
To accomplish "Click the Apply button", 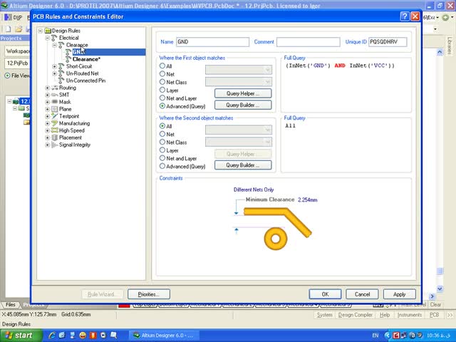I will (399, 294).
